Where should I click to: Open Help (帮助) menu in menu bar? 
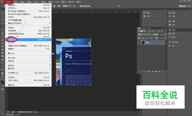coord(79,2)
